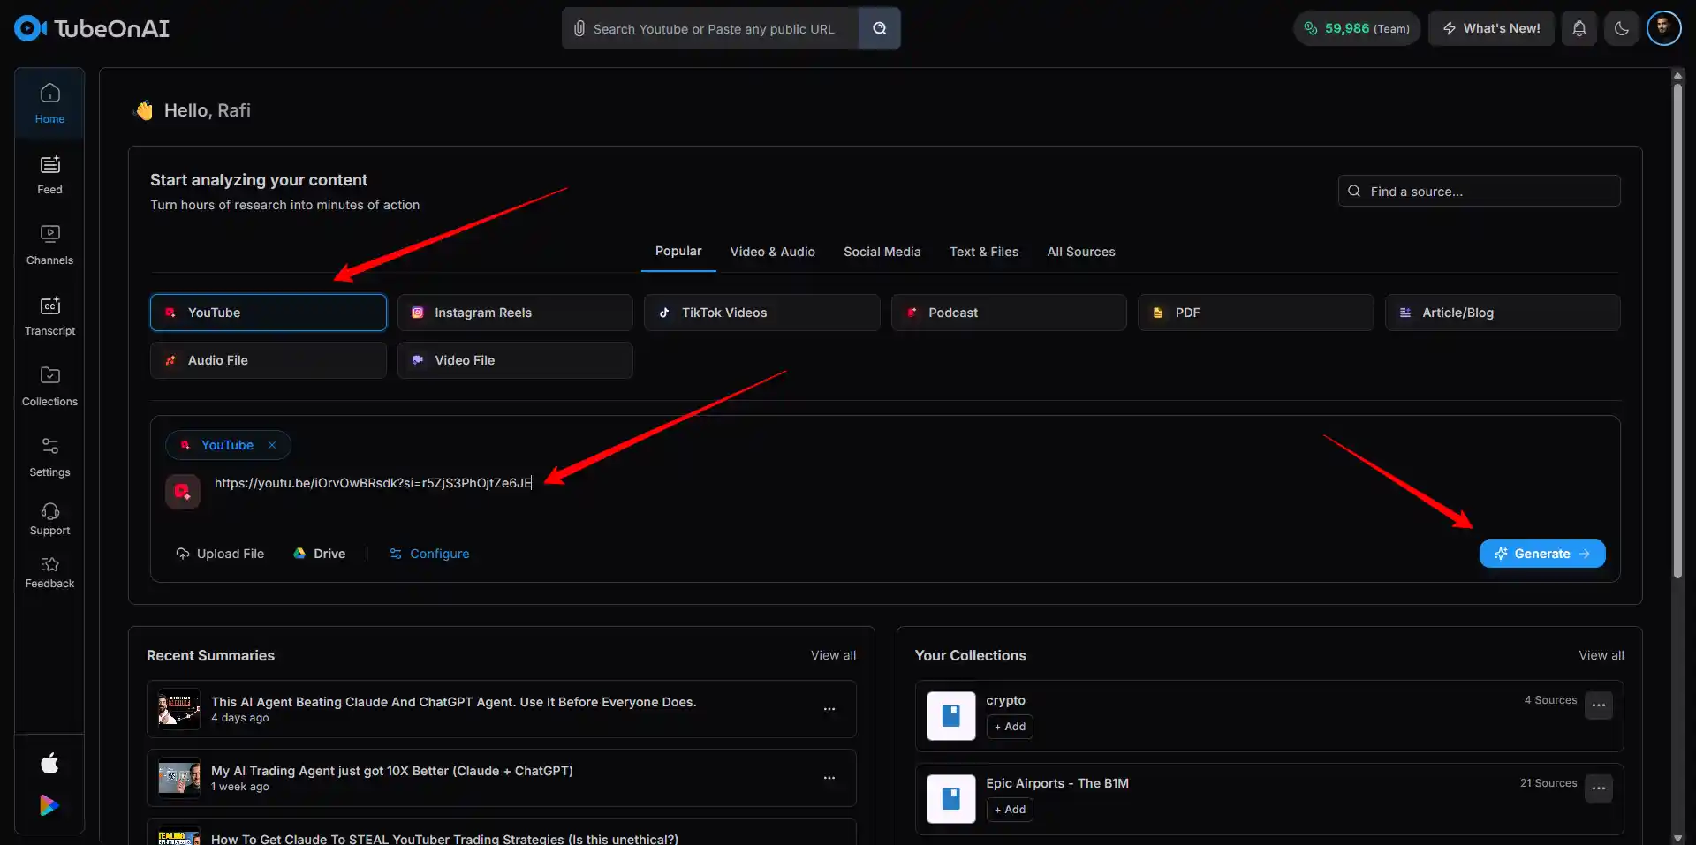Select the Instagram Reels source type

coord(515,313)
